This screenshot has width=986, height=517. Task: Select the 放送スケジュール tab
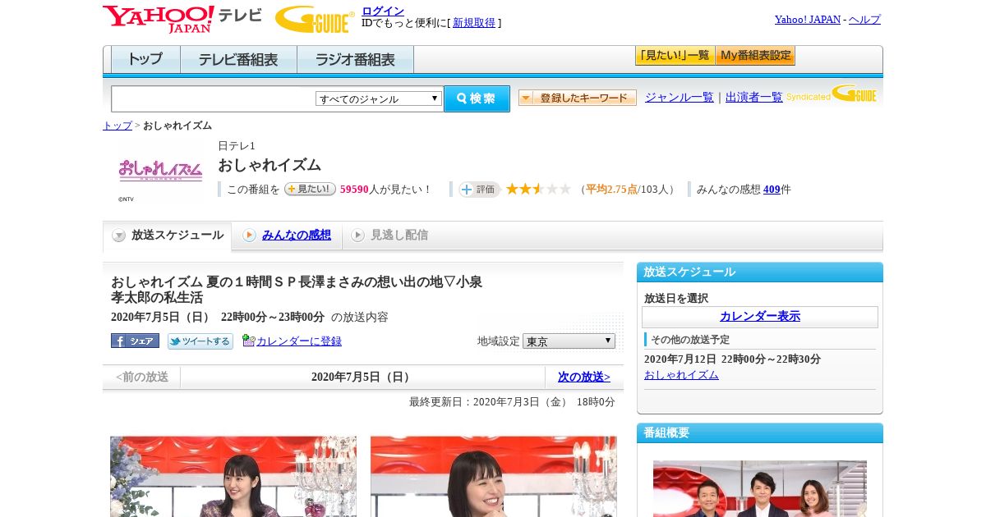point(168,236)
